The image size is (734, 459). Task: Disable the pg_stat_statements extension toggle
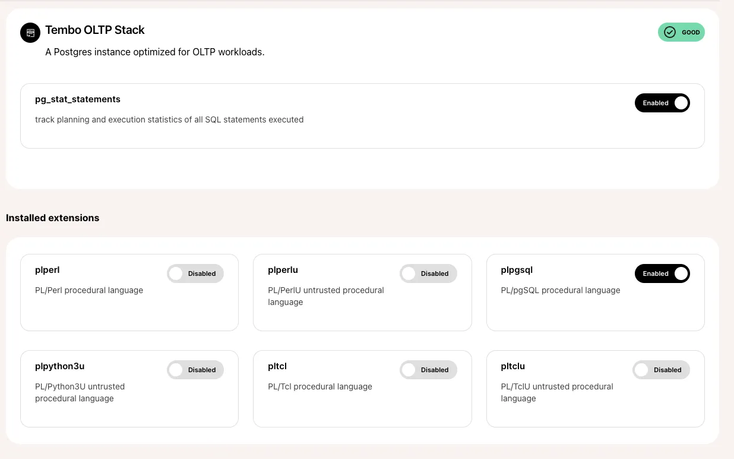[662, 103]
